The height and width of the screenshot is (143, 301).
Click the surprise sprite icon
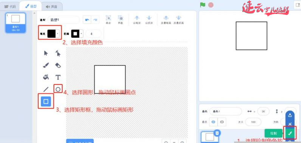tap(290, 124)
